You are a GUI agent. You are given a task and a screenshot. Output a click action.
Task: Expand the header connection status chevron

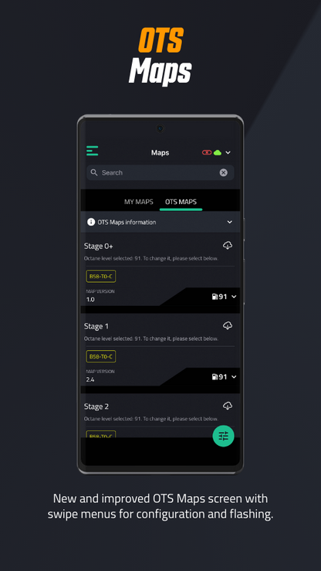228,152
